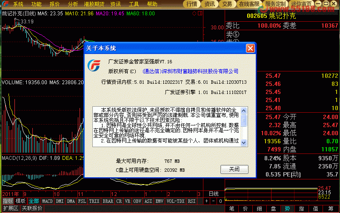Select the MACD indicator tab
This screenshot has height=213, width=340.
[47, 201]
